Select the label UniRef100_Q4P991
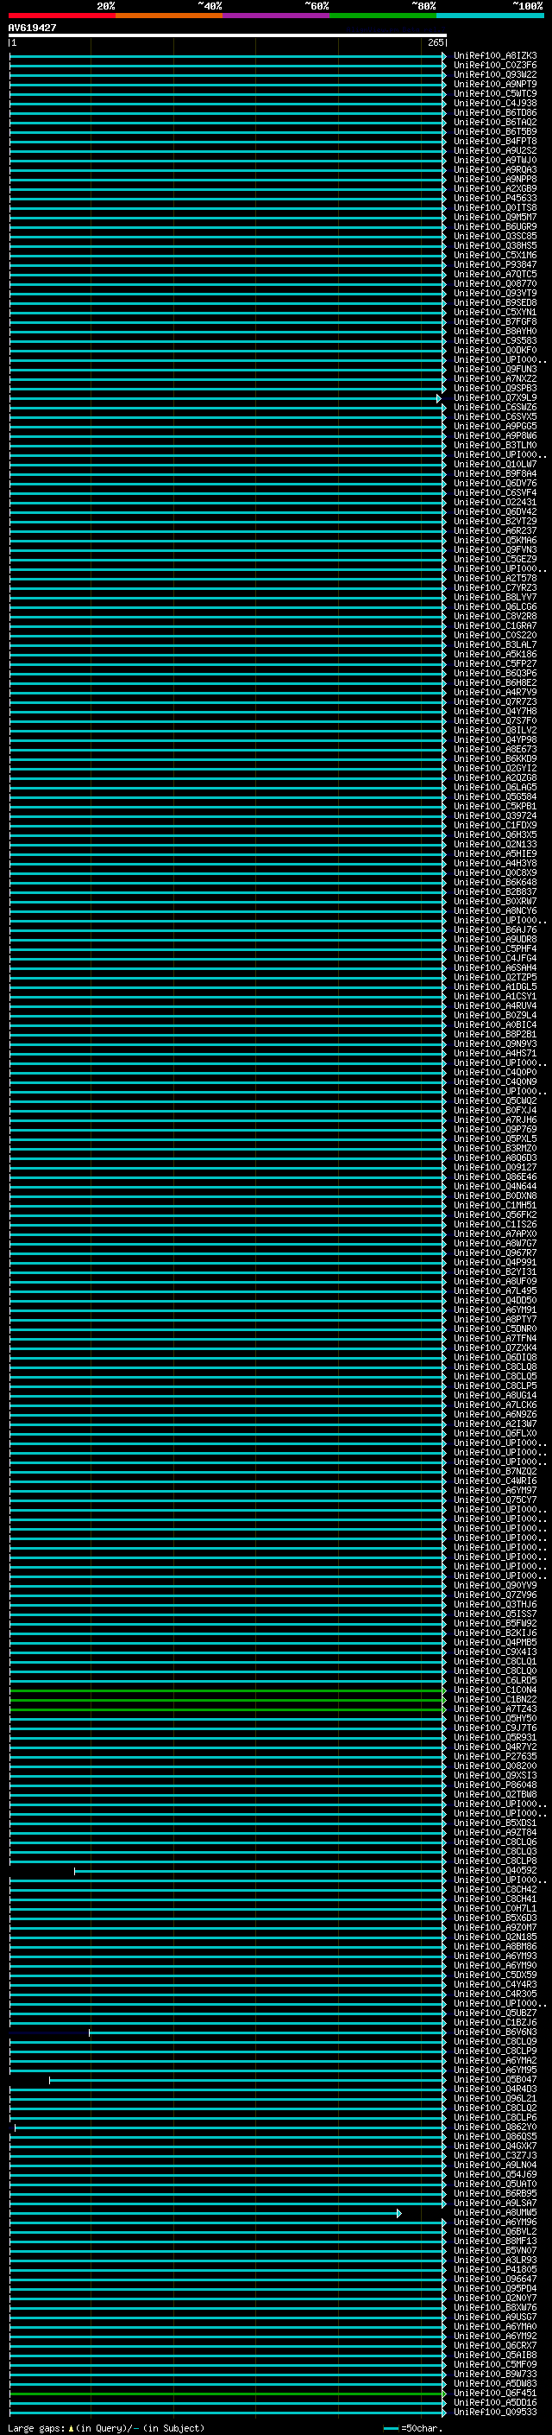This screenshot has height=2435, width=552. click(495, 1262)
